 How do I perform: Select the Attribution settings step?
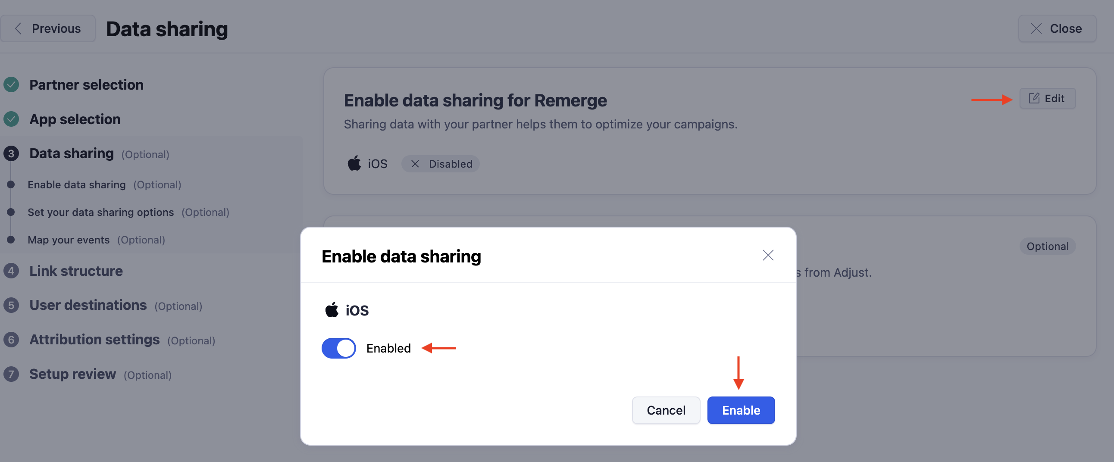[x=94, y=339]
